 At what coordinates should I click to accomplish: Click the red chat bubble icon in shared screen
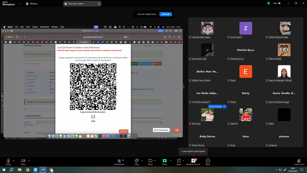click(x=177, y=130)
